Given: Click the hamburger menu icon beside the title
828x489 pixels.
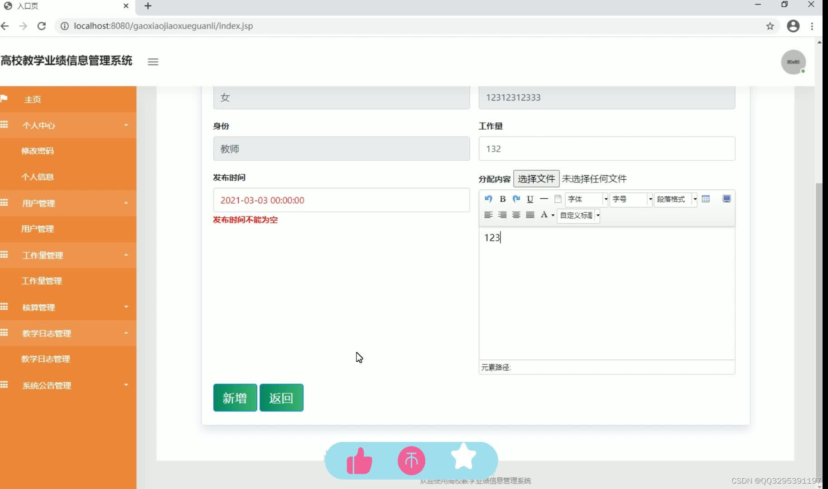Looking at the screenshot, I should [153, 62].
